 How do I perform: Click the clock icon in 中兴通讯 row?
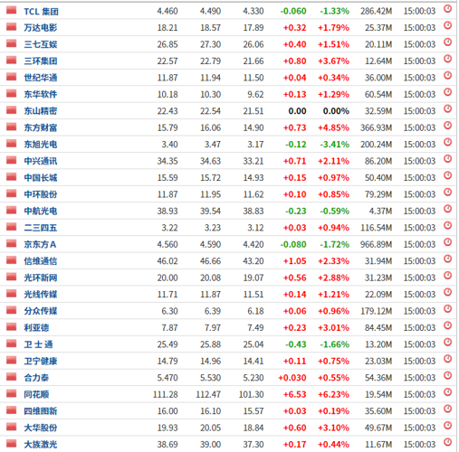click(x=448, y=158)
